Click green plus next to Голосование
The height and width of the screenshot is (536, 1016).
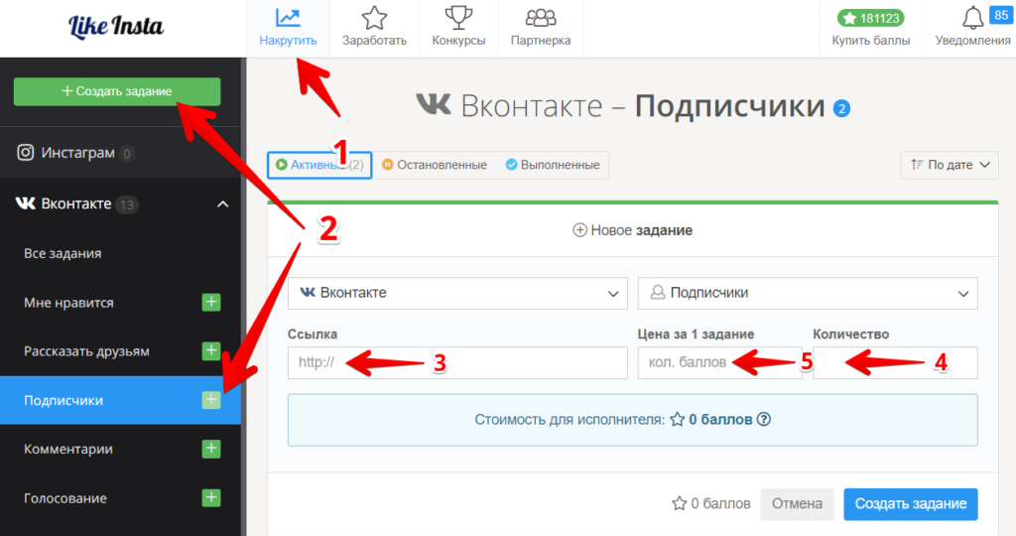click(211, 497)
